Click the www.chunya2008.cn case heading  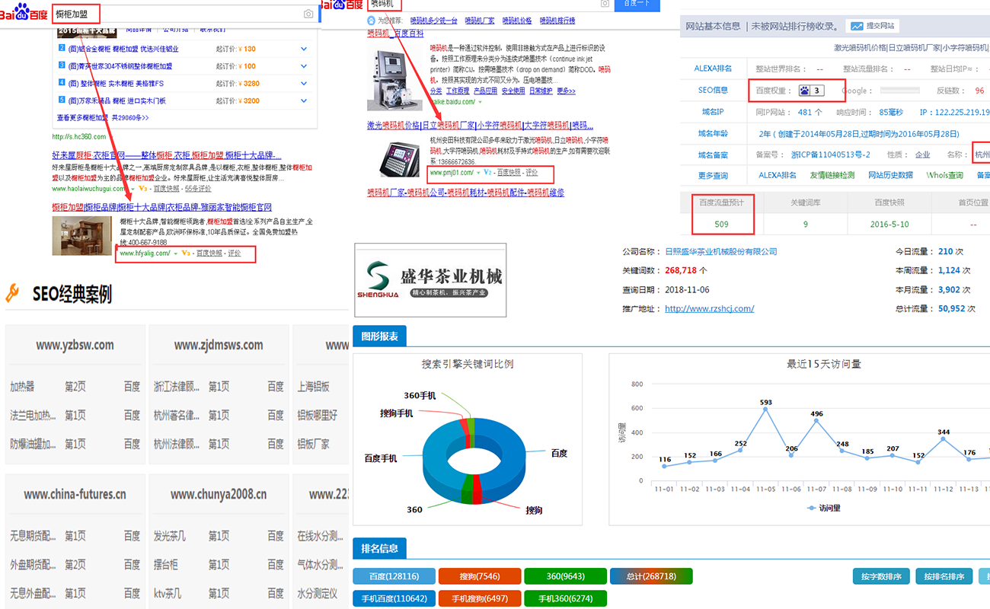[x=219, y=494]
